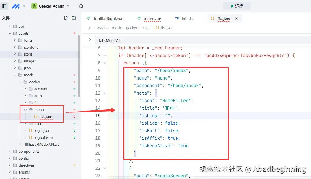311x179 pixels.
Task: Click the logout.json braces icon
Action: [31, 137]
